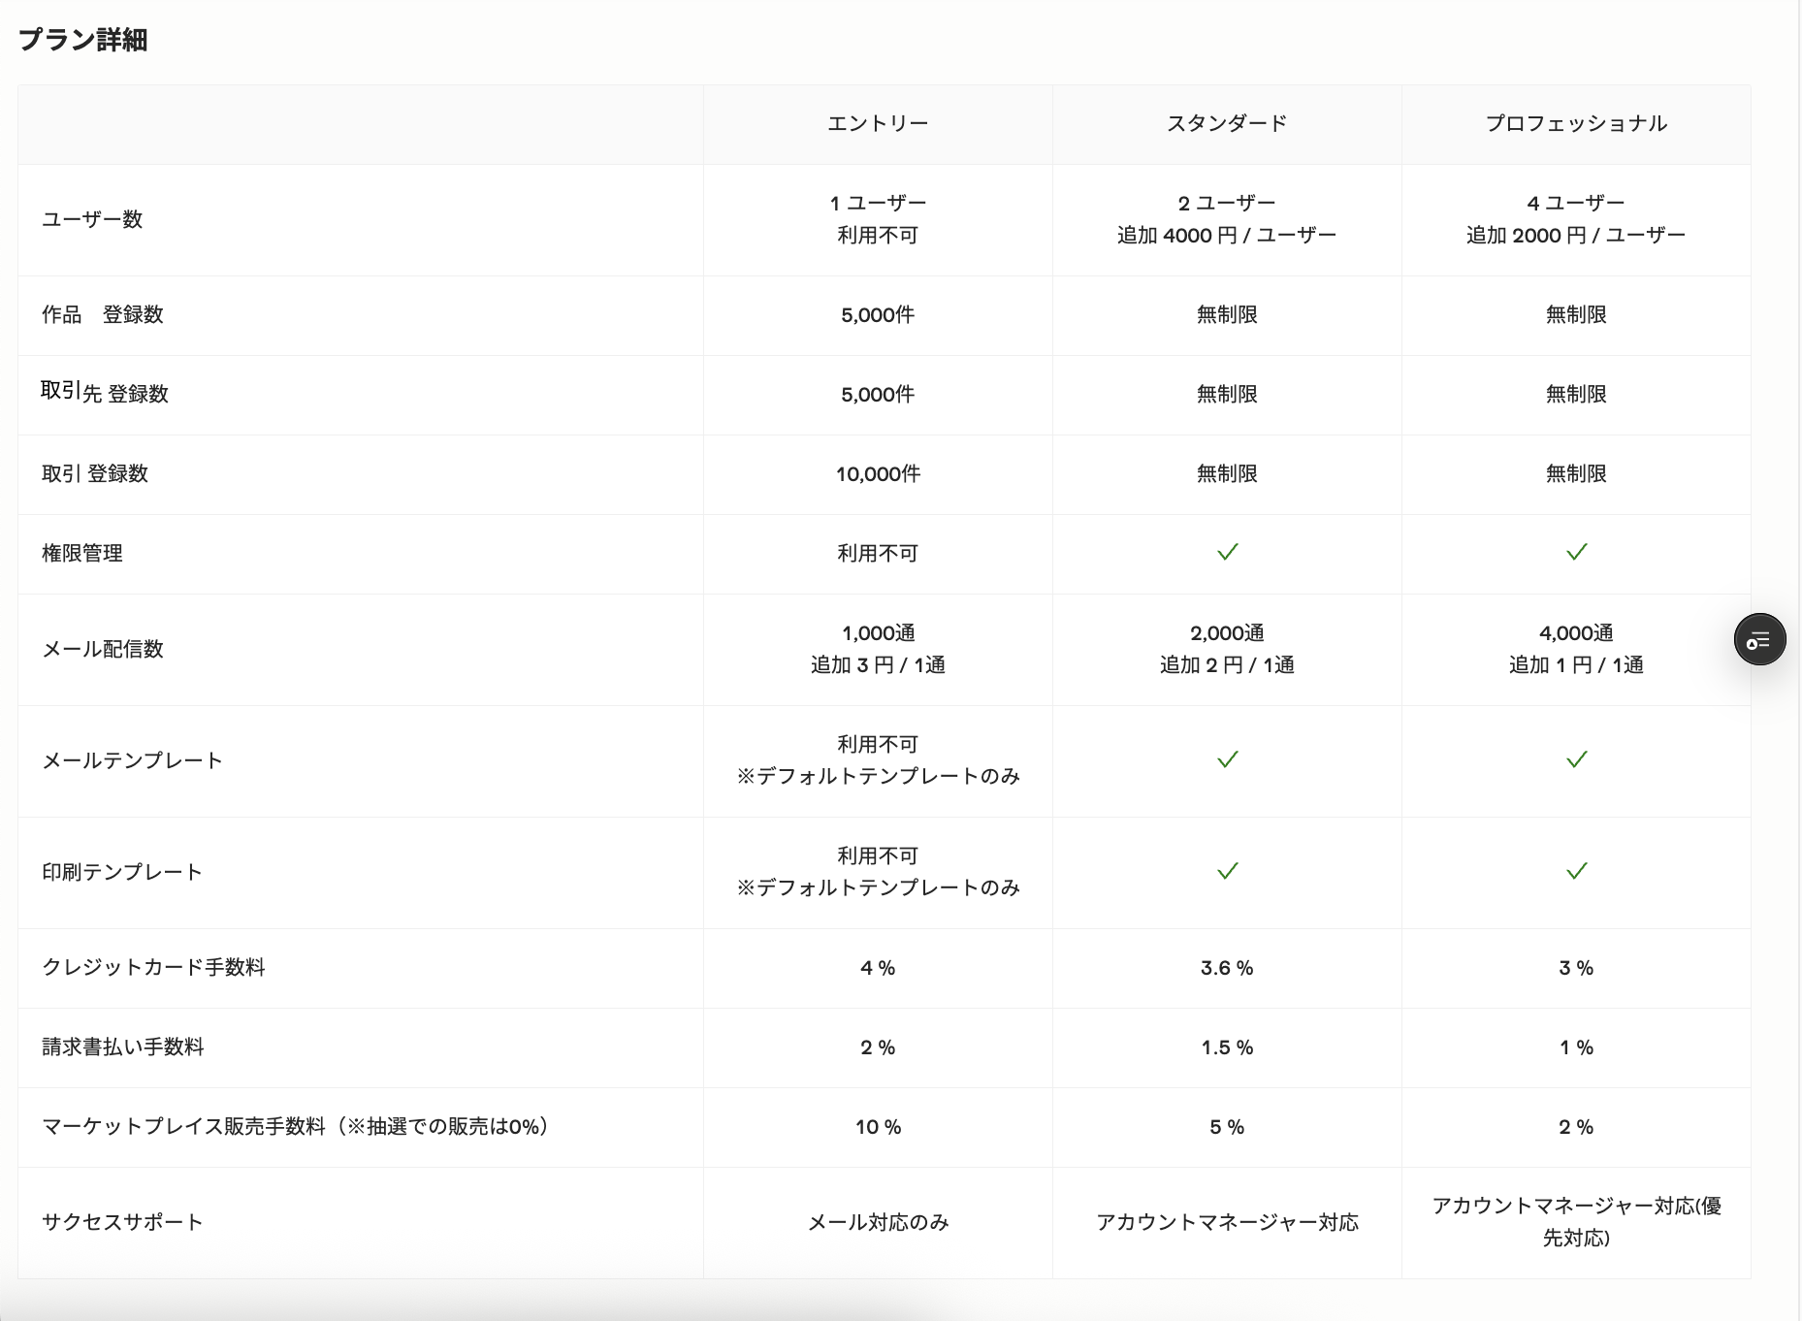Image resolution: width=1802 pixels, height=1321 pixels.
Task: Expand the プロフェッショナル column header
Action: click(x=1576, y=123)
